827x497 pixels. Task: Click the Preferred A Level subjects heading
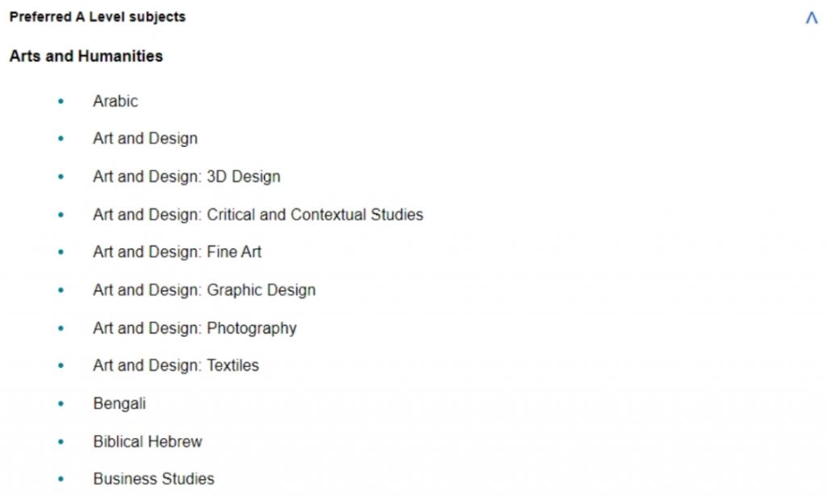(x=98, y=17)
